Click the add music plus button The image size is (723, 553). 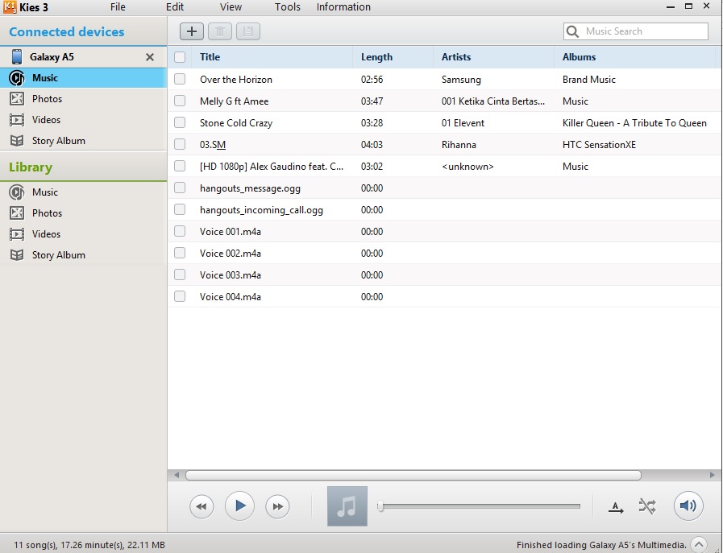[191, 31]
